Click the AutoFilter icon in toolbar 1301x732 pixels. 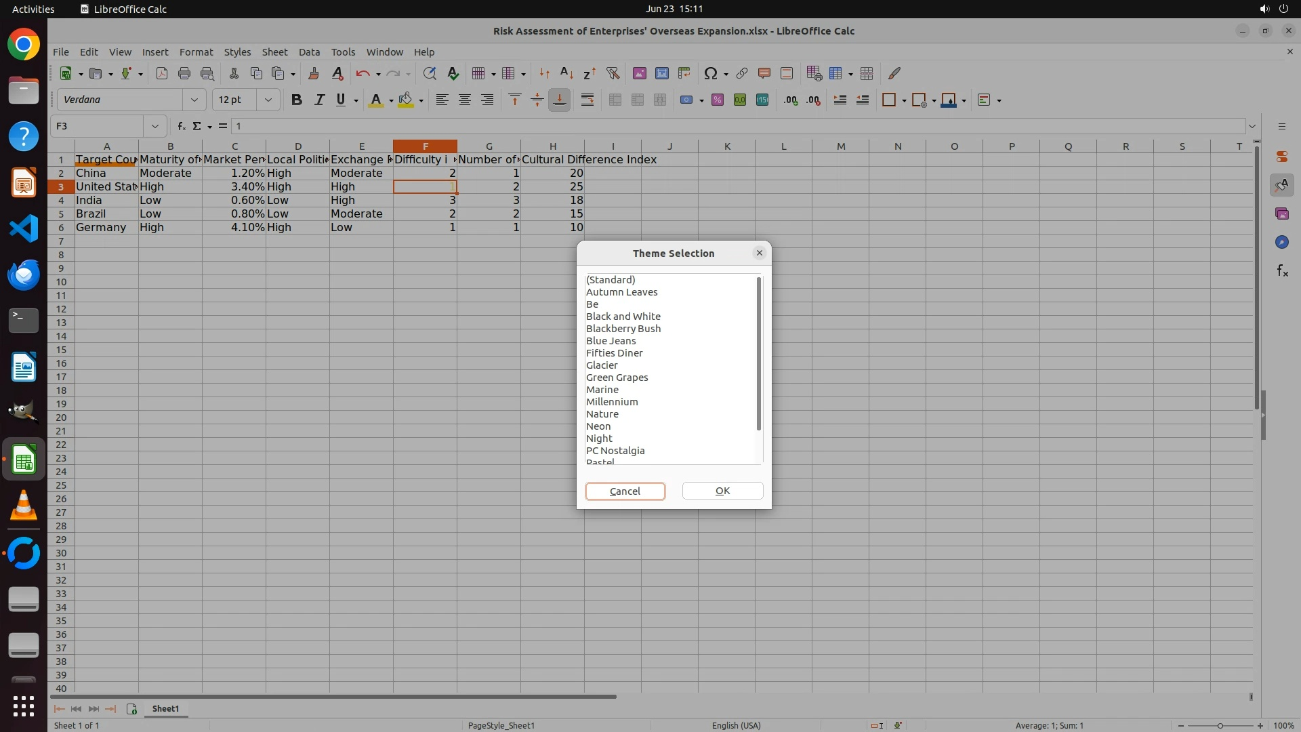pyautogui.click(x=613, y=73)
